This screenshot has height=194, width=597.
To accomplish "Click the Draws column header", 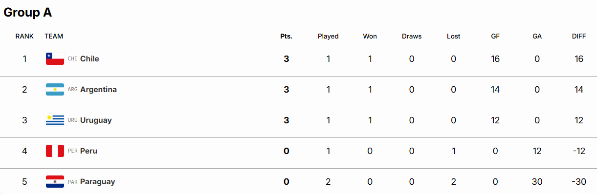I will (x=412, y=36).
